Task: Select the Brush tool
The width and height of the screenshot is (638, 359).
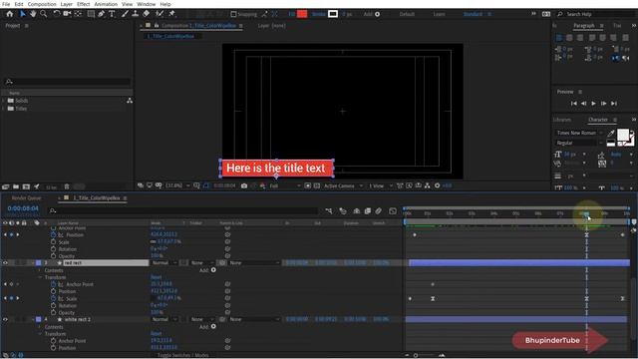Action: tap(125, 14)
